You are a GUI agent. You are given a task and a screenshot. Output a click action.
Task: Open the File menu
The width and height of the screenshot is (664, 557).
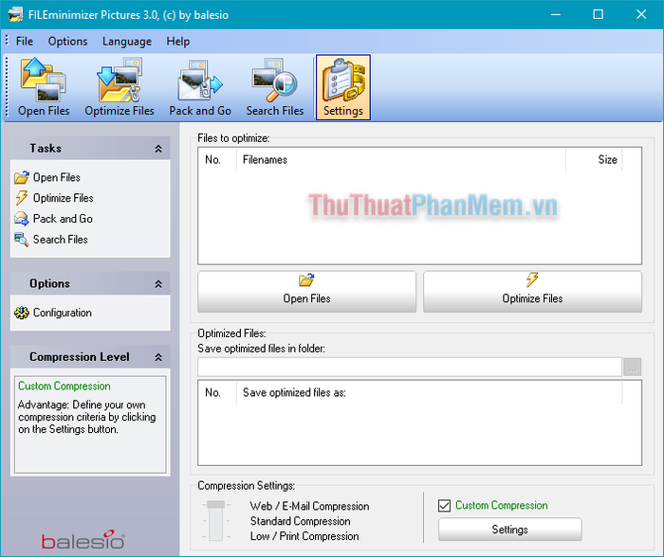tap(24, 42)
